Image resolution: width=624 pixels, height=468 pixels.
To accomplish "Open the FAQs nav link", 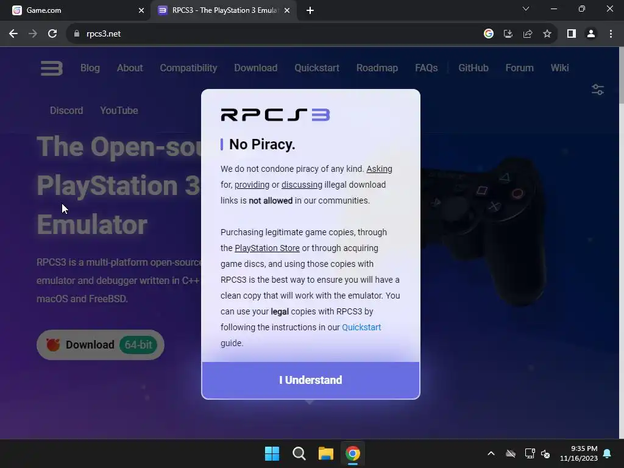I will 426,68.
